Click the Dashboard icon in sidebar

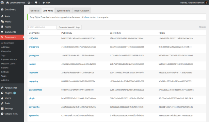coord(2,9)
